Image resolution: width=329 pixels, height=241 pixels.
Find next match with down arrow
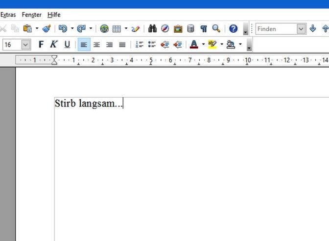coord(313,28)
